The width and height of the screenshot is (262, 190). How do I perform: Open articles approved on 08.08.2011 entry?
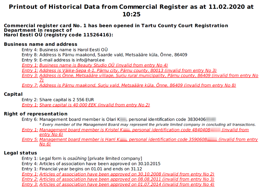118,179
